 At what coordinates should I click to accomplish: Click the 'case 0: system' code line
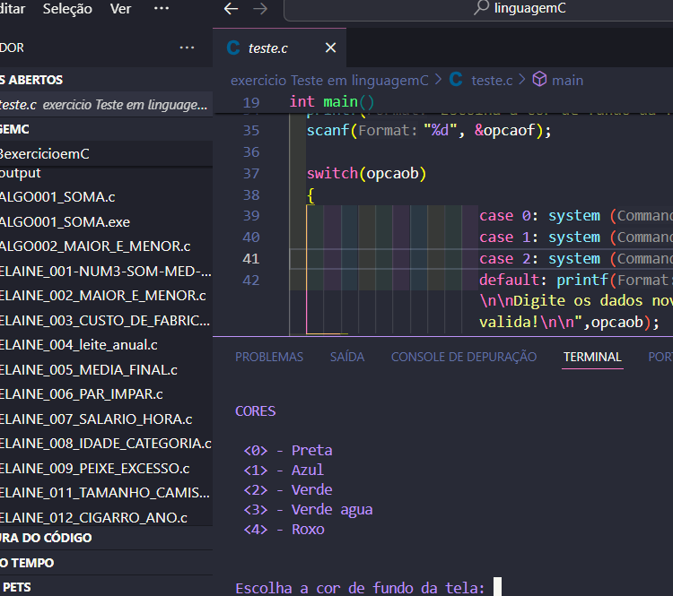click(x=576, y=215)
